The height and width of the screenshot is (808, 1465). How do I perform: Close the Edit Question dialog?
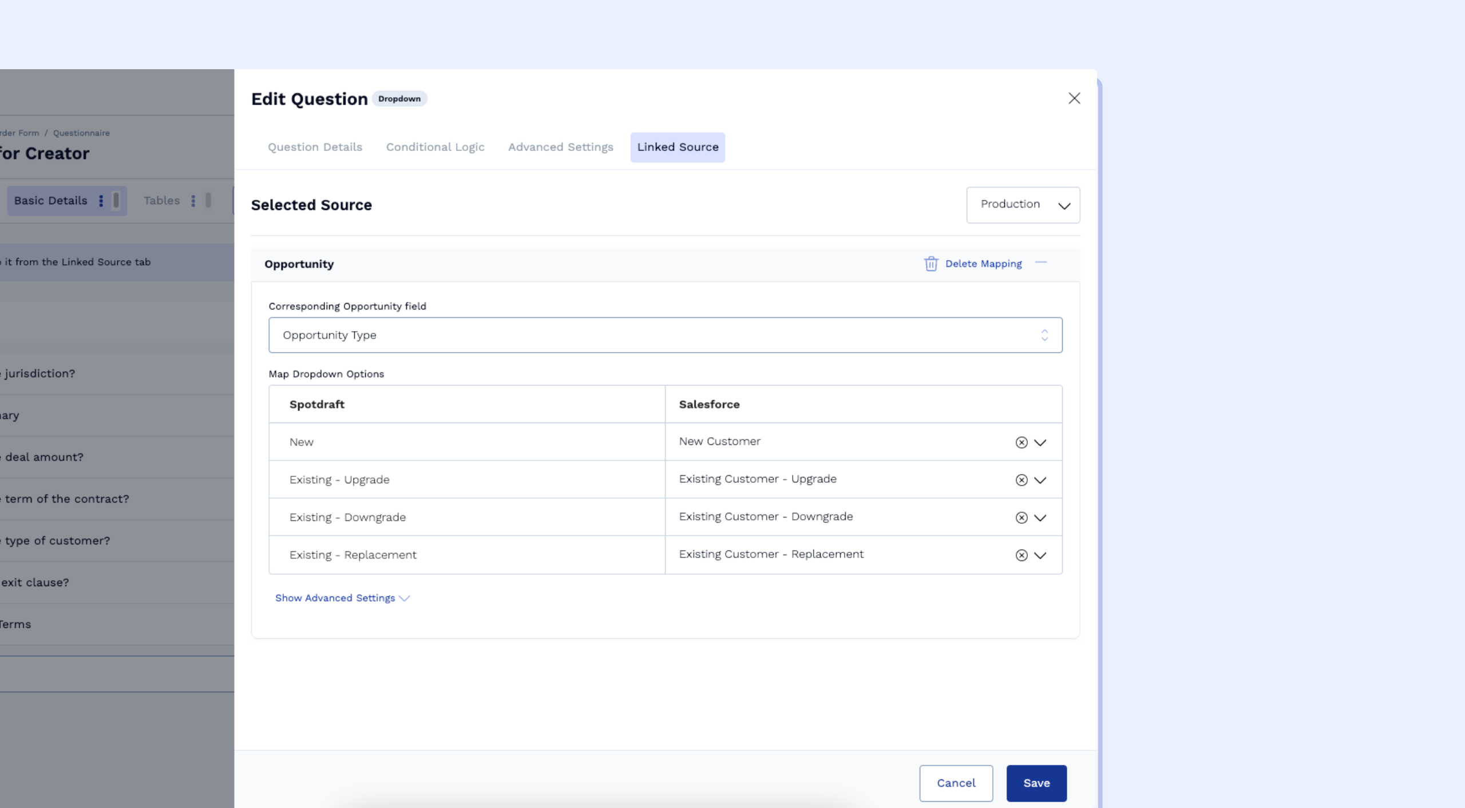point(1074,98)
